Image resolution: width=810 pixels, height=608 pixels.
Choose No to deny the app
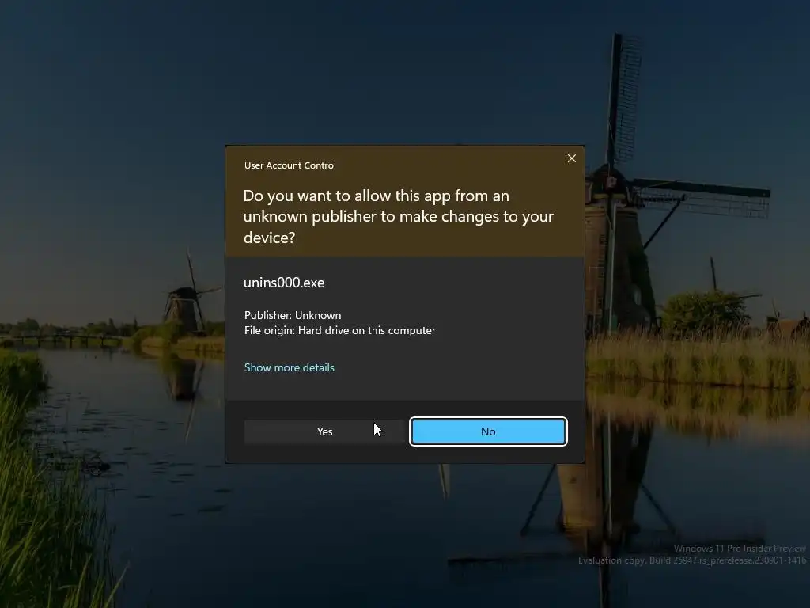(488, 431)
